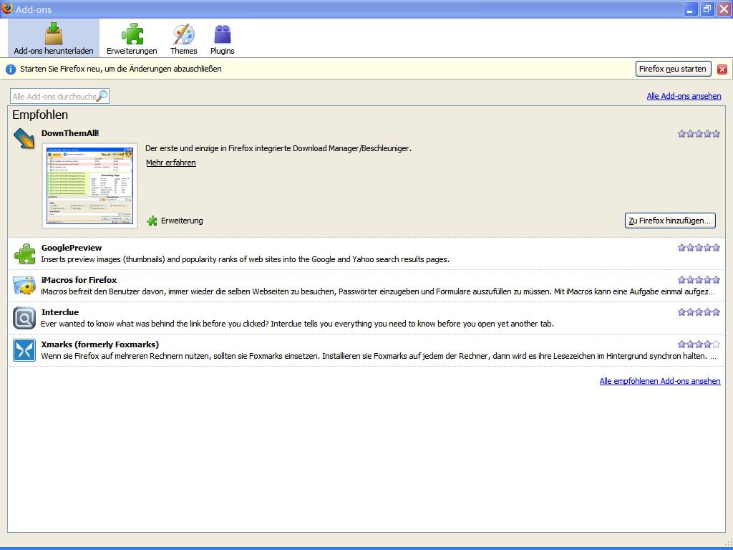Dismiss the restart notification bar
The width and height of the screenshot is (733, 550).
(x=722, y=69)
